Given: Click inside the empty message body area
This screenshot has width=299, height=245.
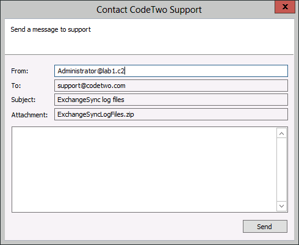Looking at the screenshot, I should click(x=144, y=169).
